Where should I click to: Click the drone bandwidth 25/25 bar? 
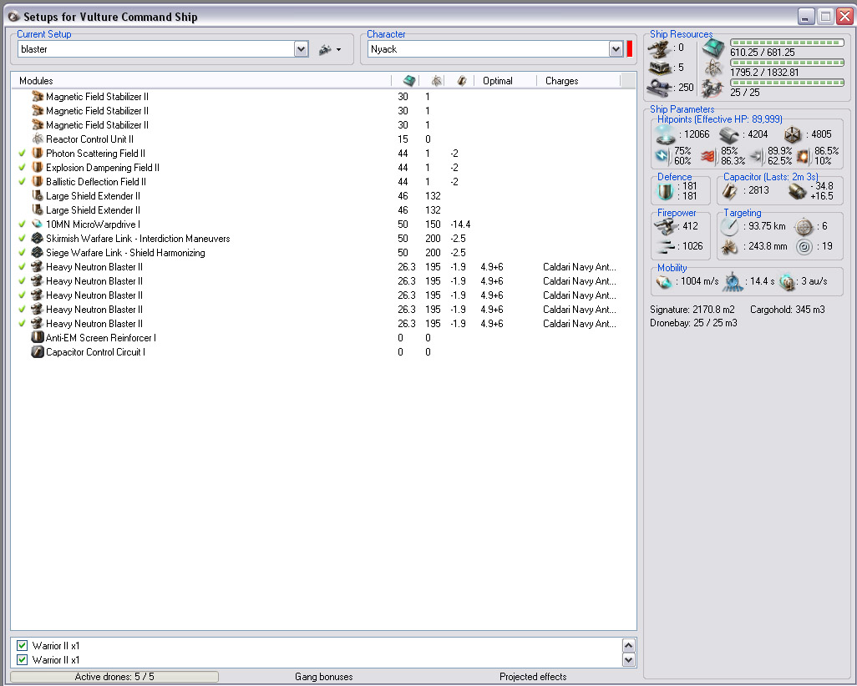[787, 83]
